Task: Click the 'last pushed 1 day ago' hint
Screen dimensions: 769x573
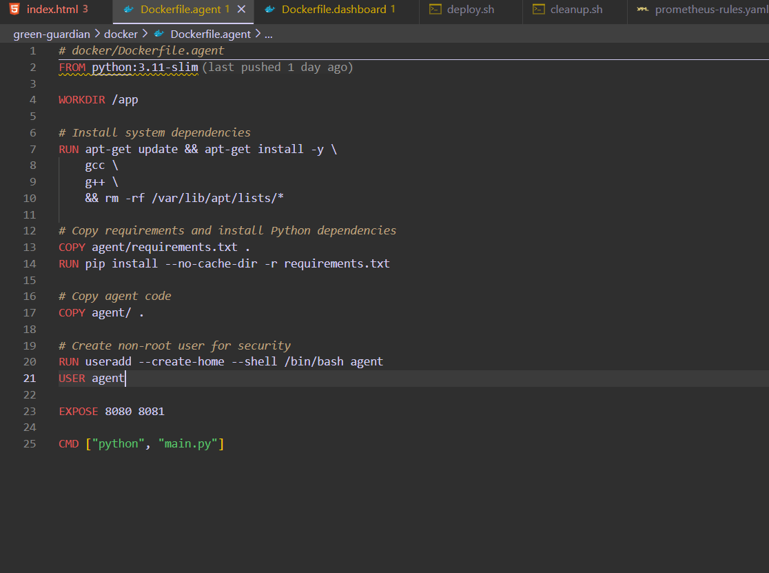Action: [x=278, y=67]
